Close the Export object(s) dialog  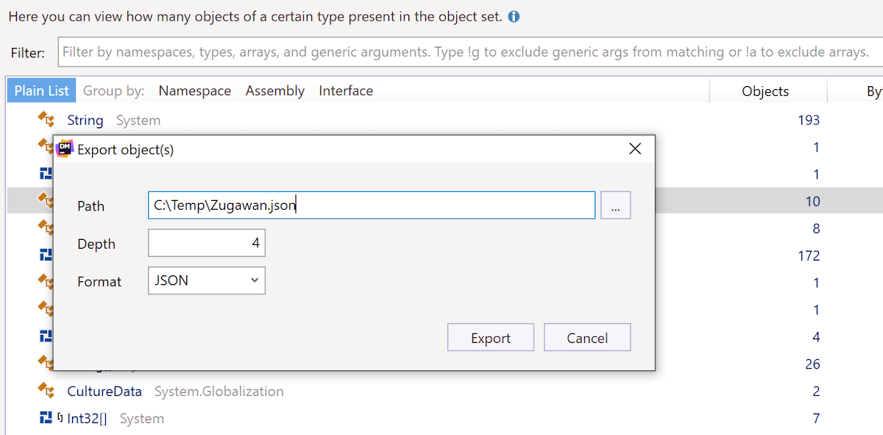tap(636, 149)
